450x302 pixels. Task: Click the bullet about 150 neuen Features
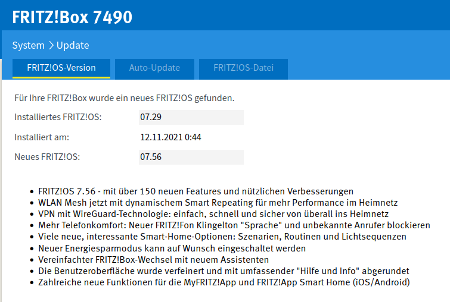[x=195, y=191]
